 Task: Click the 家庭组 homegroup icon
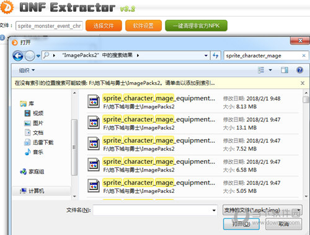[x=24, y=171]
